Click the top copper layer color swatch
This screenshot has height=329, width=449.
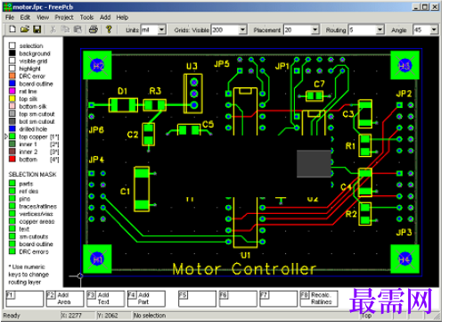tap(12, 136)
